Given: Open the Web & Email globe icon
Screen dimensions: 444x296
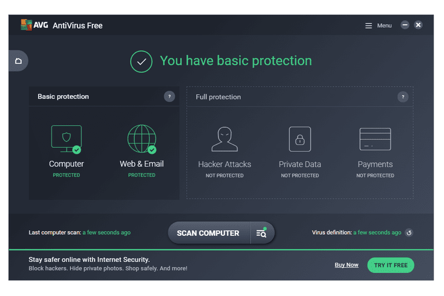Looking at the screenshot, I should (x=142, y=139).
